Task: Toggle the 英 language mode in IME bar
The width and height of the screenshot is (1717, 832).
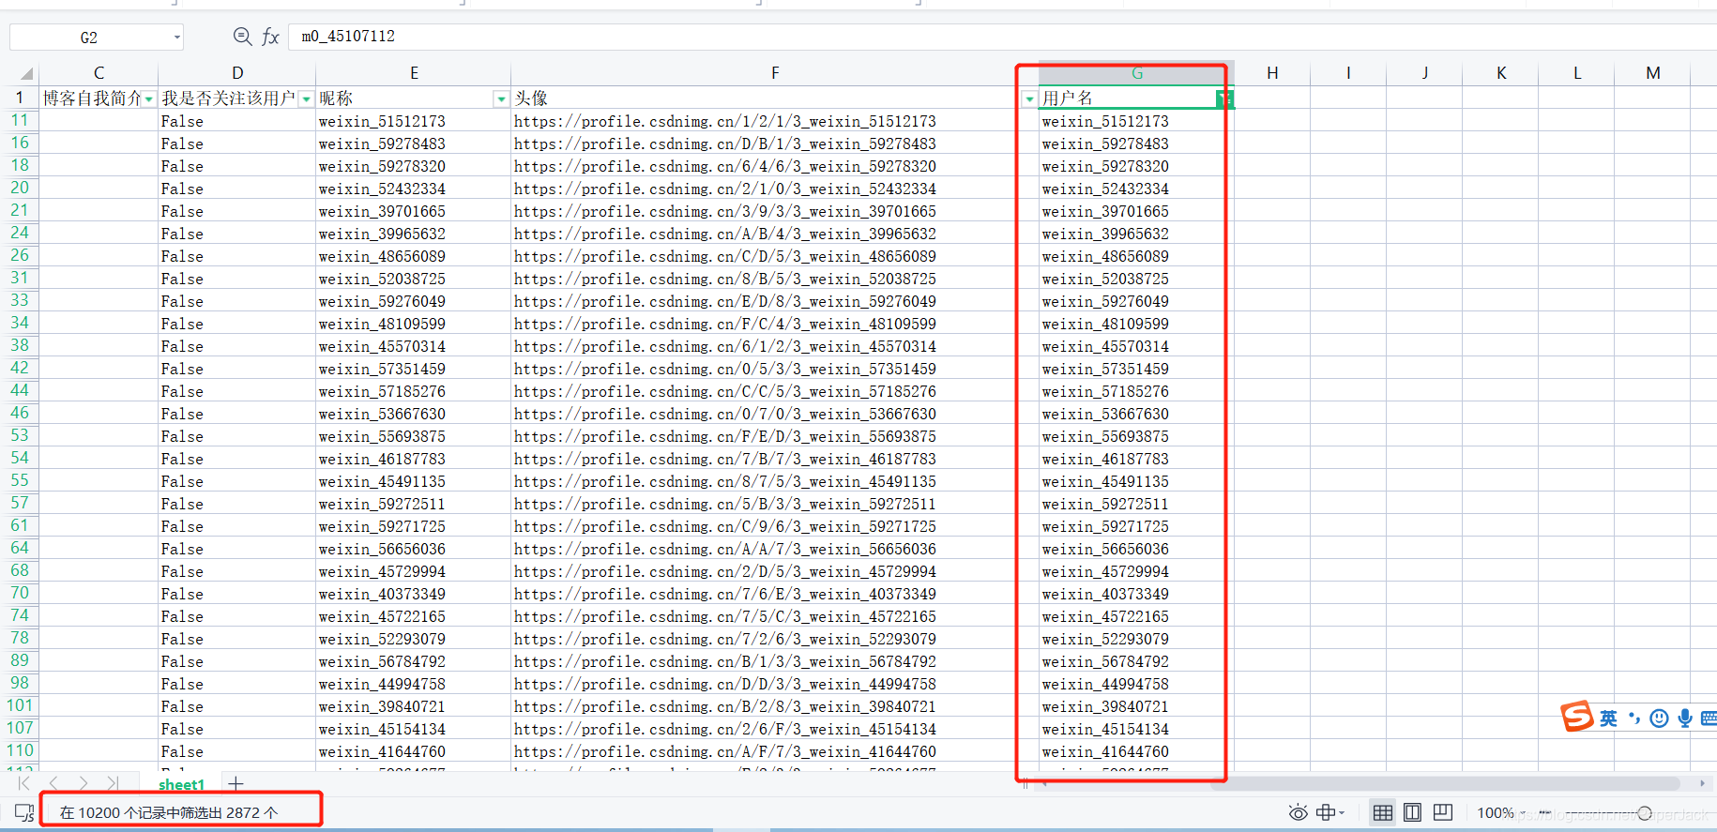Action: (x=1608, y=719)
